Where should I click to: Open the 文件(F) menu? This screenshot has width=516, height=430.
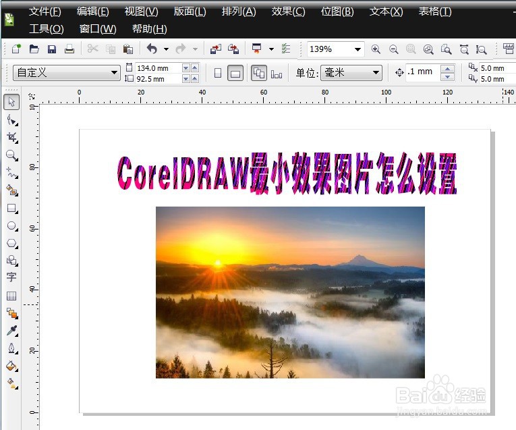tap(45, 12)
